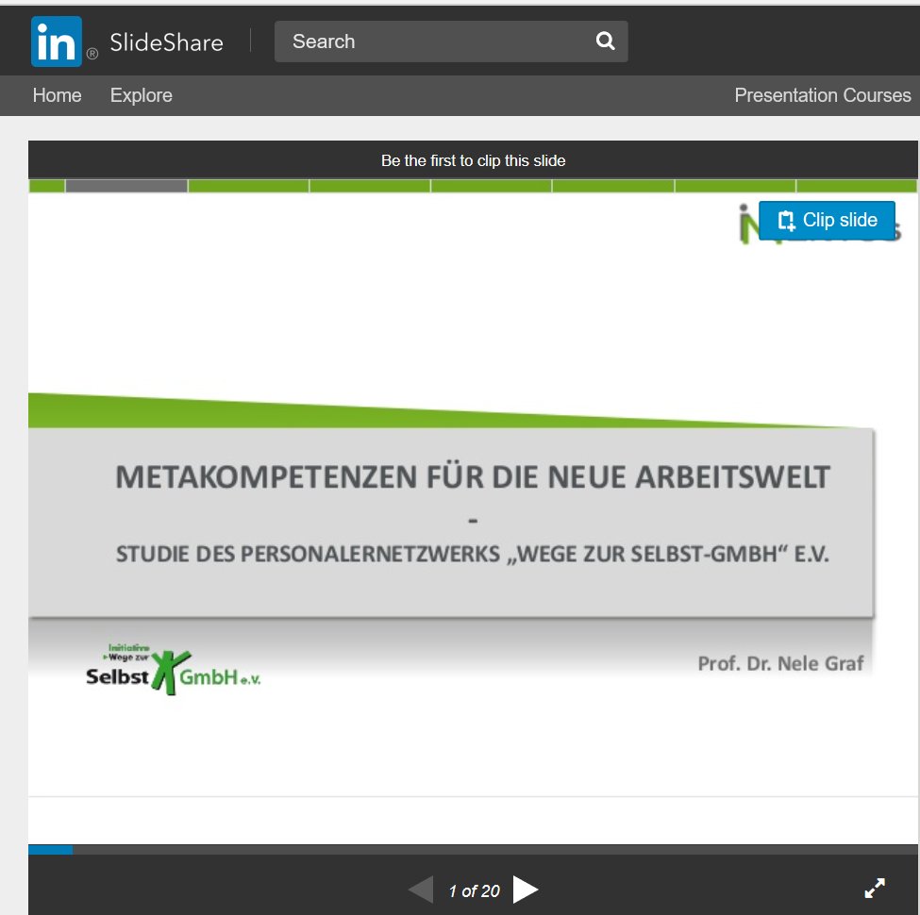Click the LinkedIn logo icon
The image size is (920, 915).
point(57,42)
